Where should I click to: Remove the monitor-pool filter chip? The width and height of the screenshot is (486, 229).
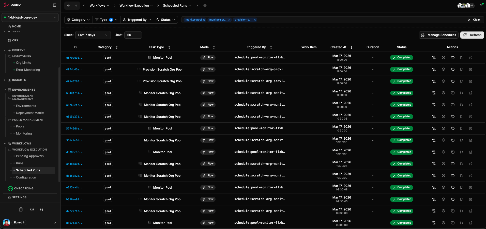click(x=204, y=20)
